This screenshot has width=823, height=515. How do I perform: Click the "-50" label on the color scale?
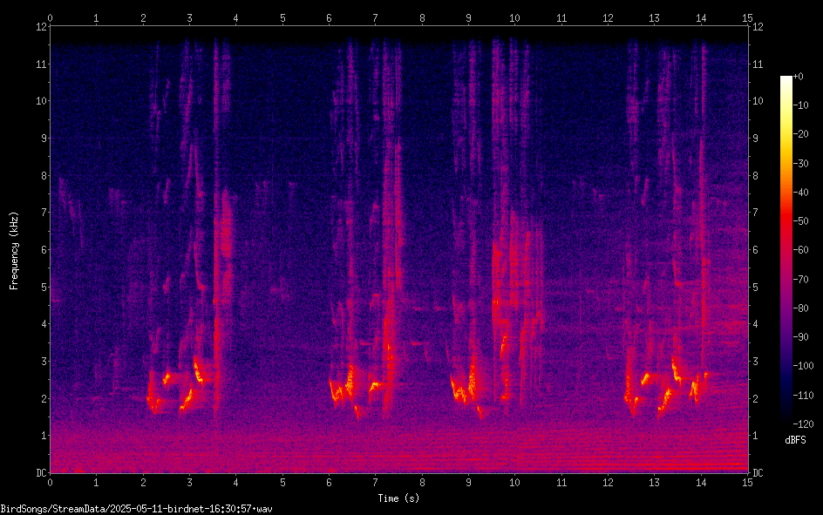coord(800,220)
